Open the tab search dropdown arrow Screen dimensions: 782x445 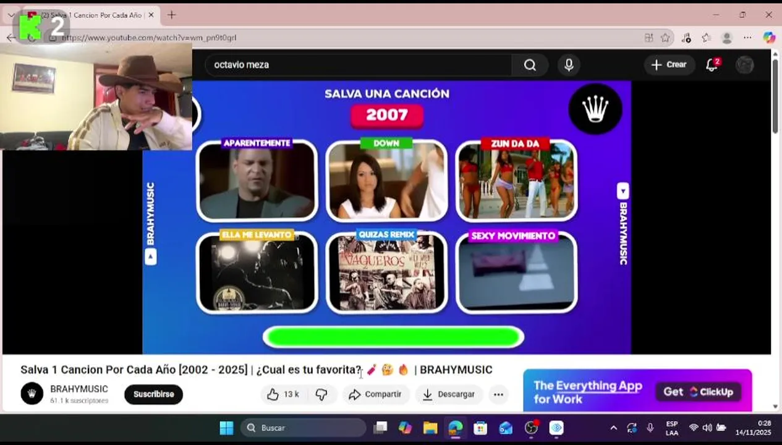point(11,15)
